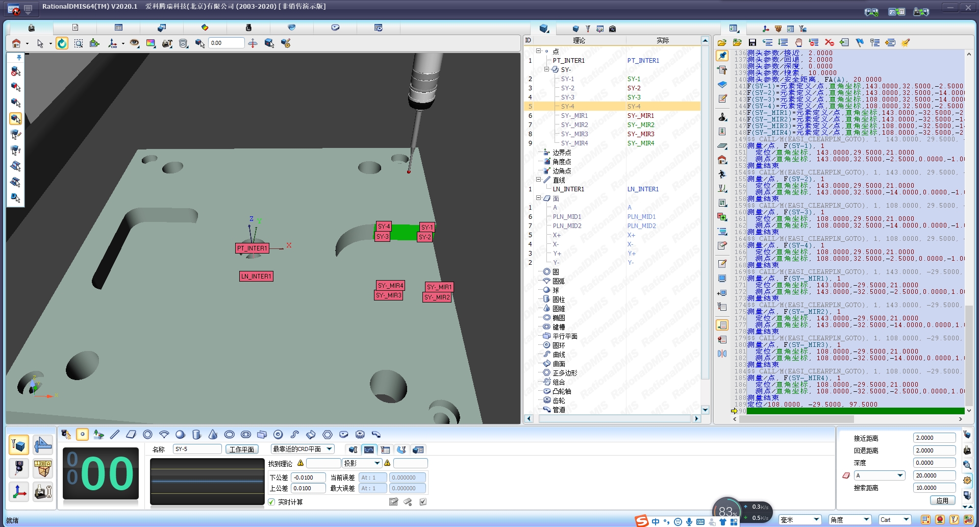979x527 pixels.
Task: Select the SY-_MIR1 tree item
Action: [x=574, y=116]
